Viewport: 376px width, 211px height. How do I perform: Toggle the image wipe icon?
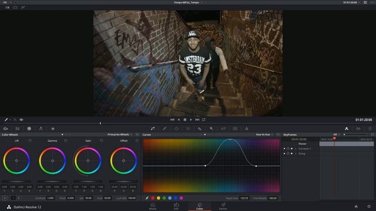coord(7,8)
